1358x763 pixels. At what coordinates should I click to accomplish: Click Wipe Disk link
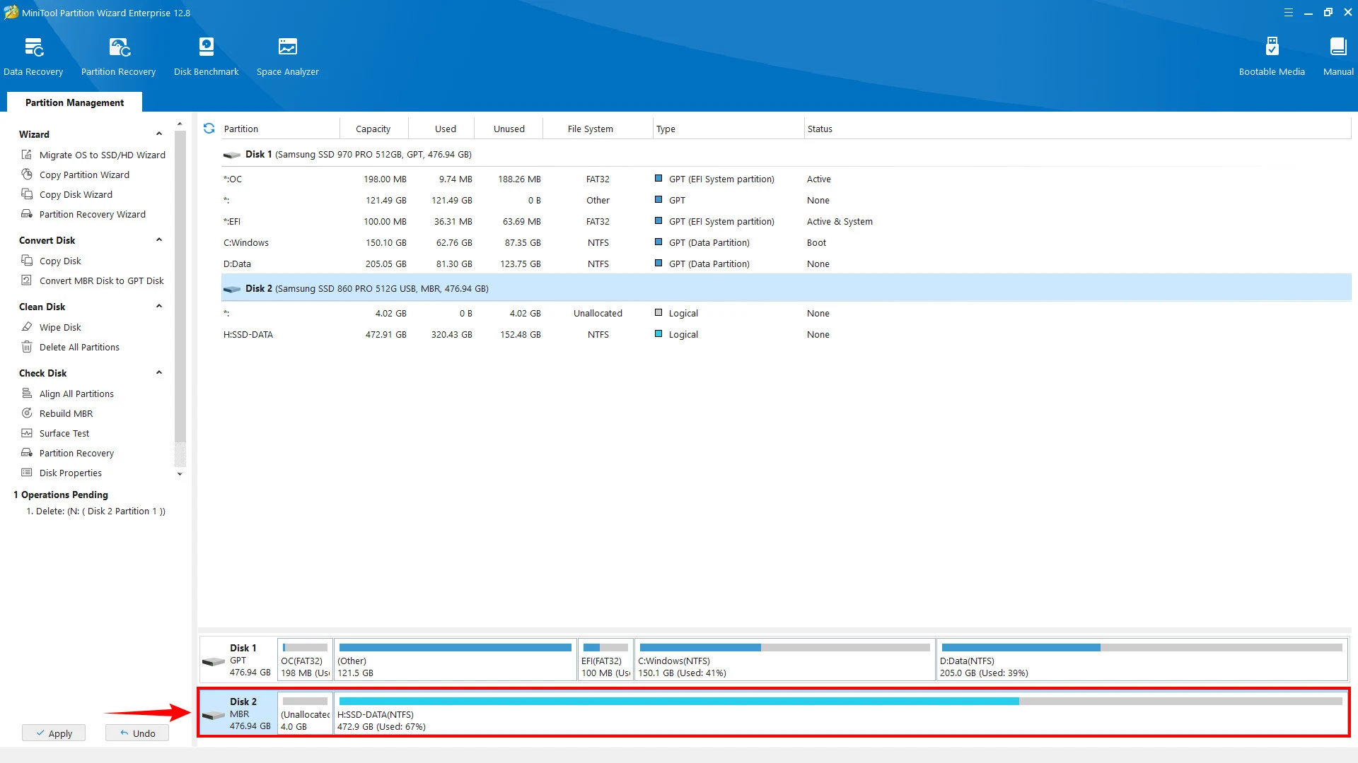[60, 327]
